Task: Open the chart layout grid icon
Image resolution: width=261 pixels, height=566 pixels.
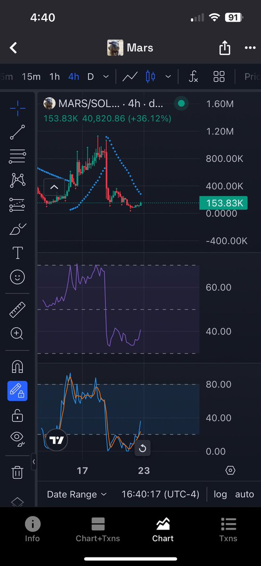Action: (x=219, y=76)
